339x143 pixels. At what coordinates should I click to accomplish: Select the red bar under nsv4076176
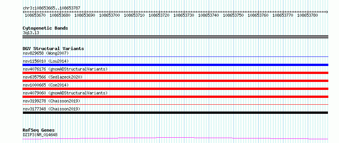tap(175, 73)
